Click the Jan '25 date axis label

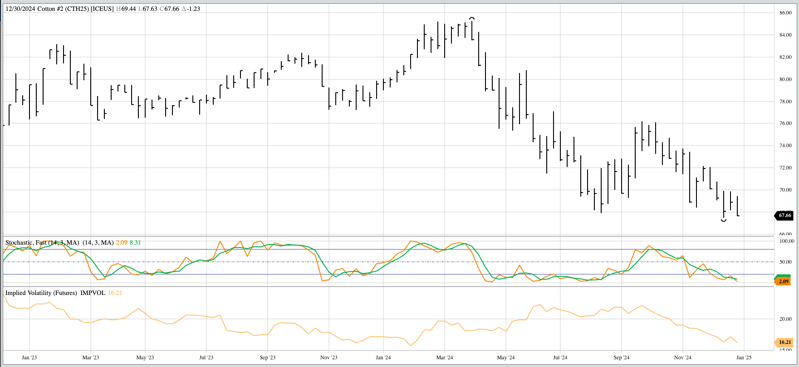pos(744,357)
